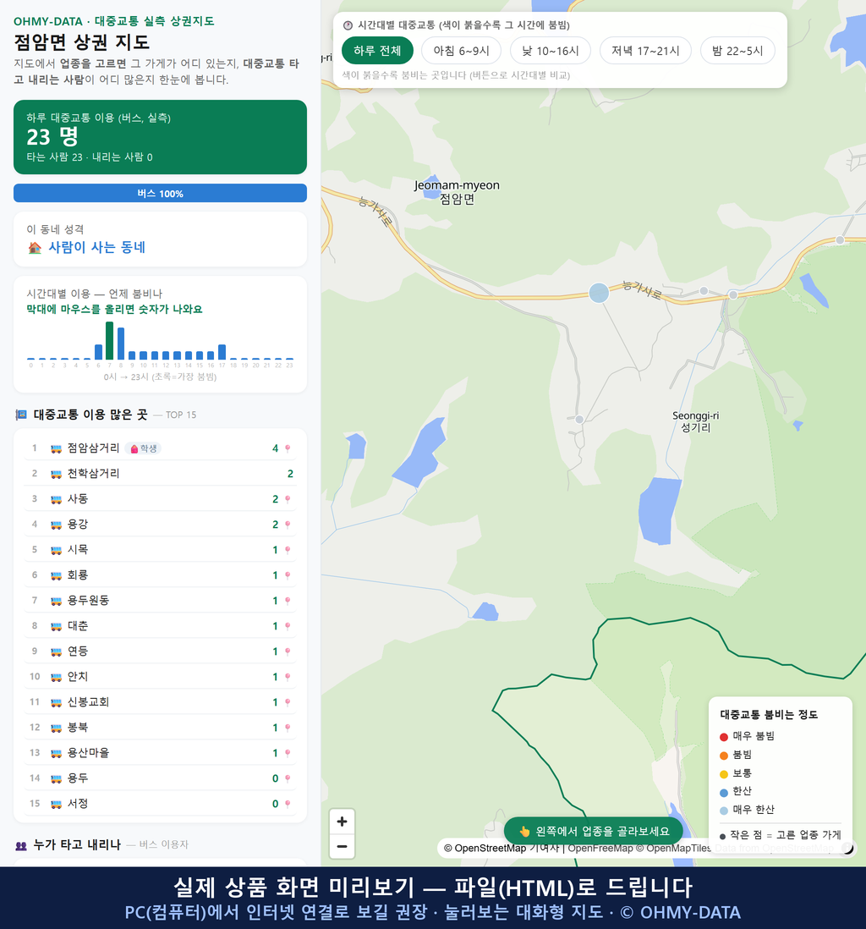Click the pin icon beside 점암삼거리
Screen dimensions: 866x929
(x=288, y=448)
